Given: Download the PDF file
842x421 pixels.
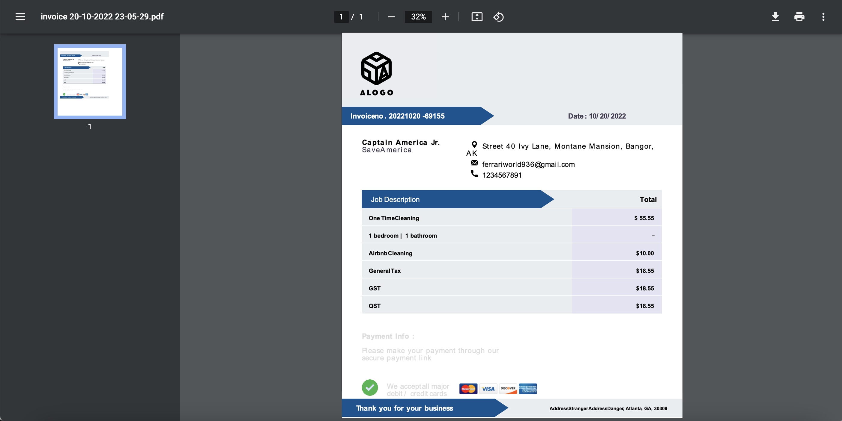Looking at the screenshot, I should point(775,17).
